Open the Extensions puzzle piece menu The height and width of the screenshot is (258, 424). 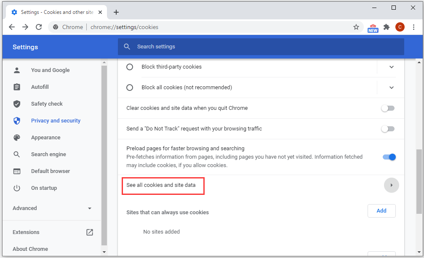click(387, 27)
